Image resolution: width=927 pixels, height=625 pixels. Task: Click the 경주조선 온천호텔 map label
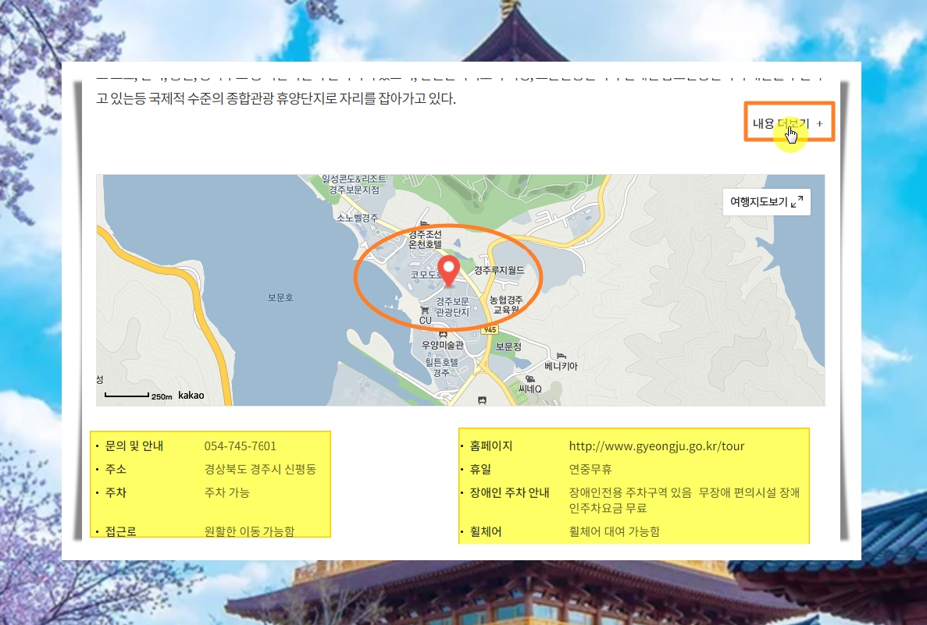[425, 240]
